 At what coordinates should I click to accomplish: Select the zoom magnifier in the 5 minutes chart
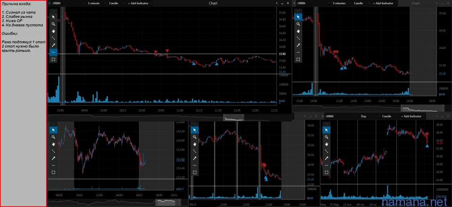pos(299,24)
